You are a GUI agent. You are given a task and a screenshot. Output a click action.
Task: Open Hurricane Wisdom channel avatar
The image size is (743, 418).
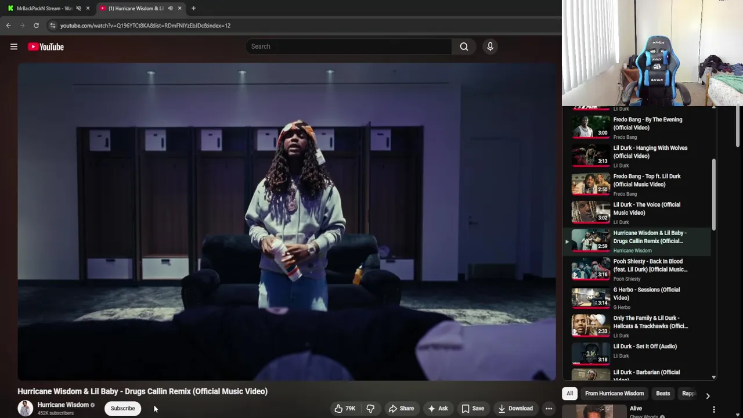(25, 408)
